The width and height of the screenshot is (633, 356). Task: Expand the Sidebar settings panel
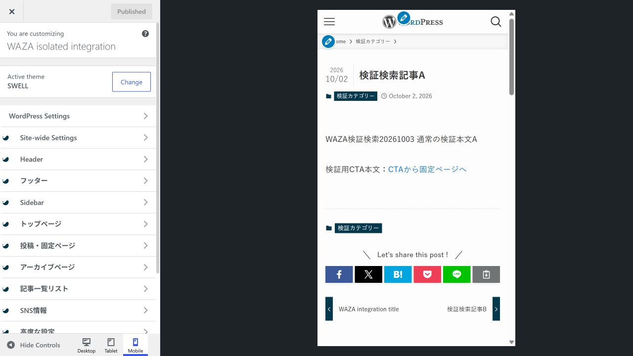click(x=78, y=202)
